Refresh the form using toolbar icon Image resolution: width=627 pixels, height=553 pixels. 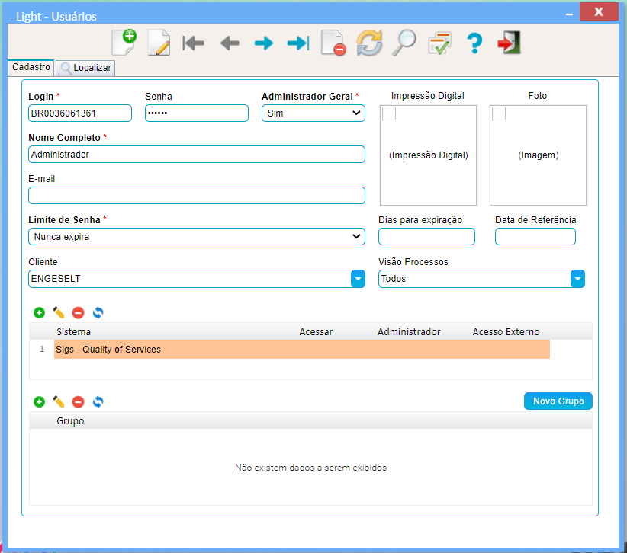pos(369,43)
